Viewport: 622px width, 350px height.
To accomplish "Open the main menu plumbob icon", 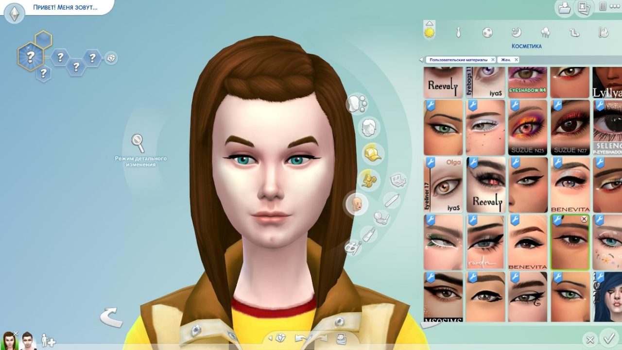I will (15, 13).
